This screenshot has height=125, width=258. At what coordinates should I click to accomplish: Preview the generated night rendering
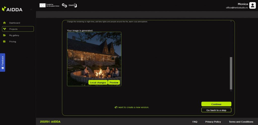114,82
